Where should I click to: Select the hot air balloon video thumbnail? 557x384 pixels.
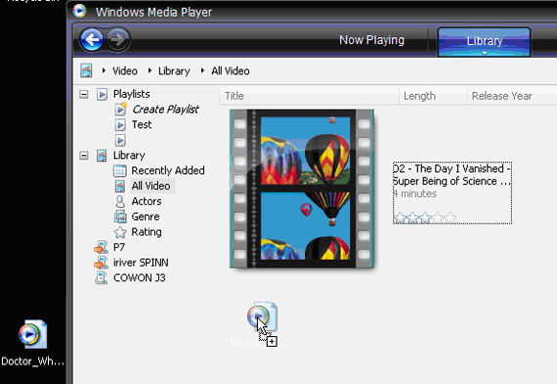(302, 189)
